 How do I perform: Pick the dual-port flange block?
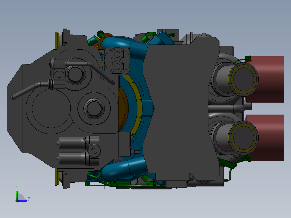[117, 60]
